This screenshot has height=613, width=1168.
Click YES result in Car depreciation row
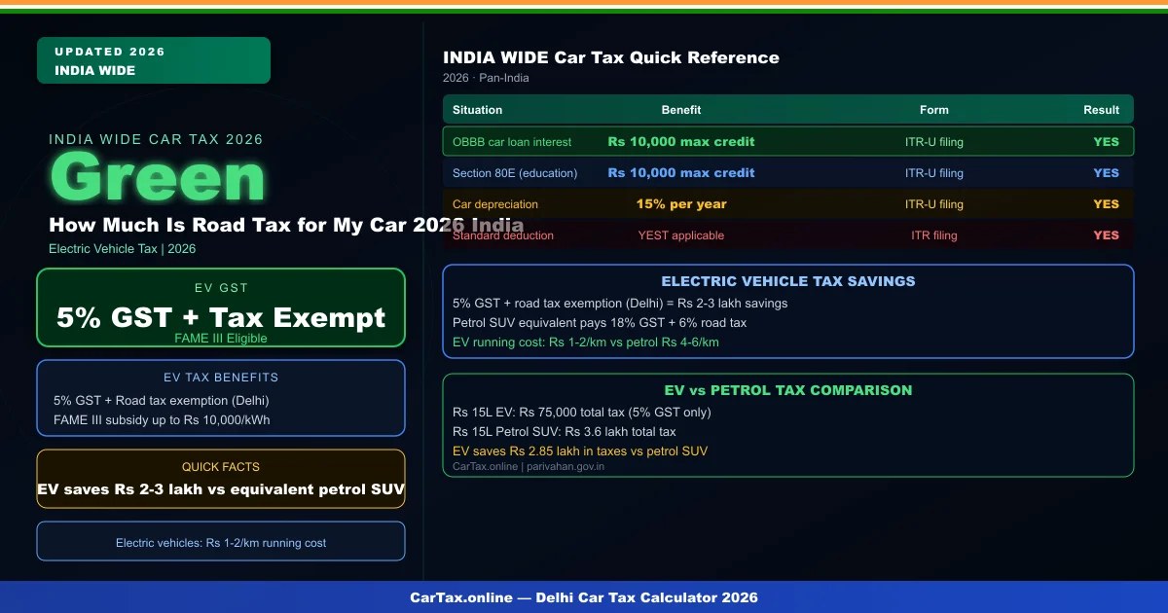[x=1107, y=204]
